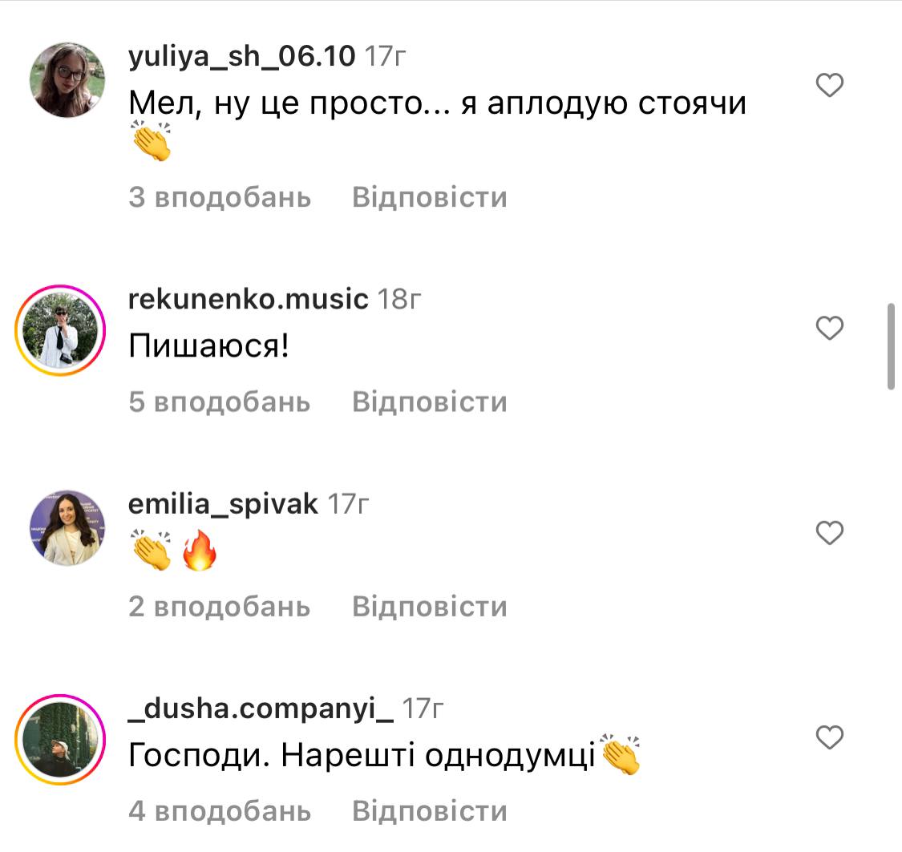902x852 pixels.
Task: Tap heart icon on emilia_spivak's comment
Action: point(830,533)
